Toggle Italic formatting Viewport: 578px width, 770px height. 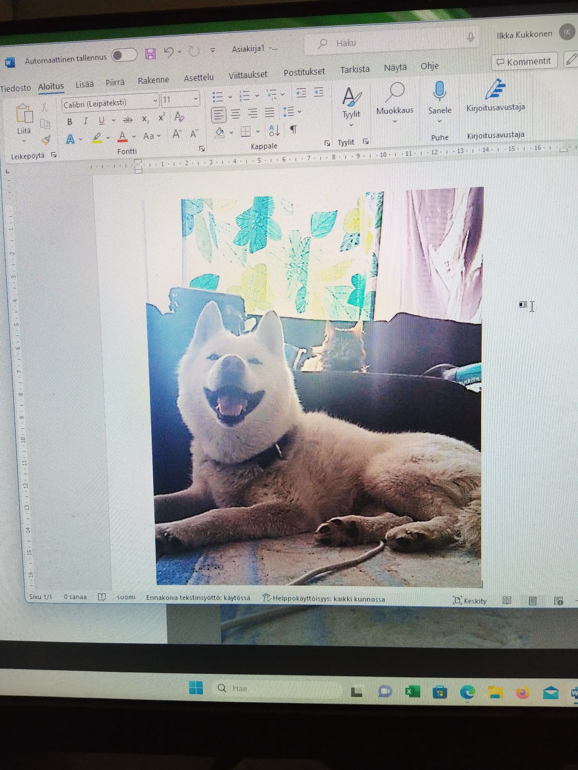tap(86, 121)
